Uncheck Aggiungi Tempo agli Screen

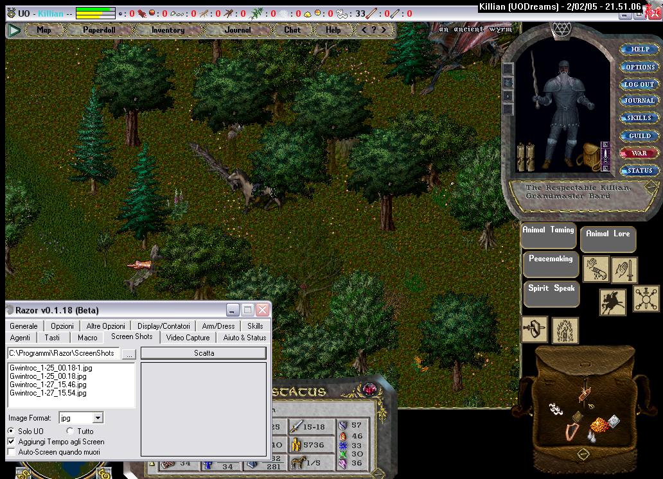pos(12,442)
